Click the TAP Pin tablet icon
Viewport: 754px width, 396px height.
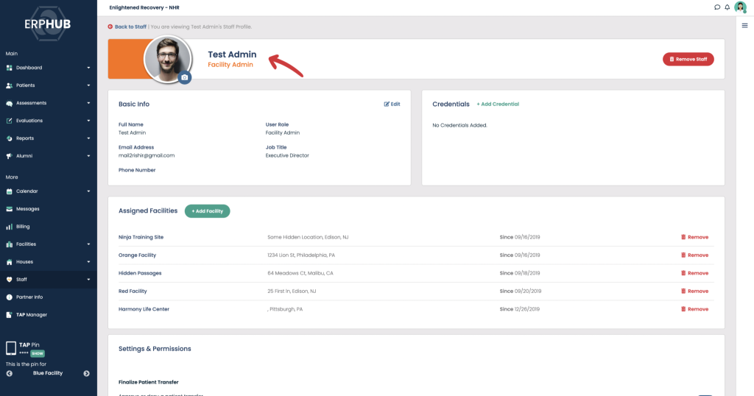11,348
